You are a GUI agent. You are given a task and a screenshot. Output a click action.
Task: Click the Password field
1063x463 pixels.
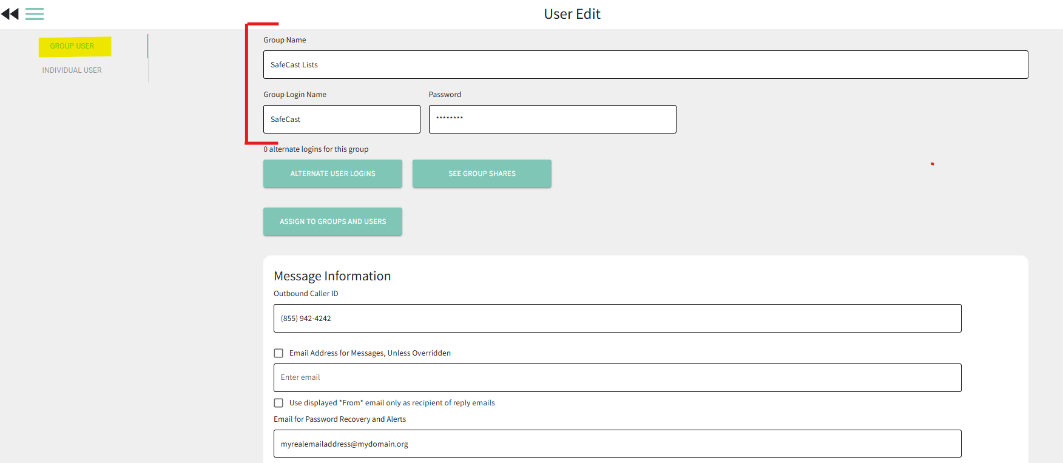pos(552,120)
